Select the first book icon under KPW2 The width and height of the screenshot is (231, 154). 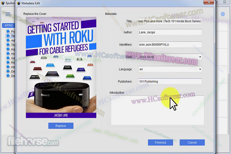click(8, 31)
